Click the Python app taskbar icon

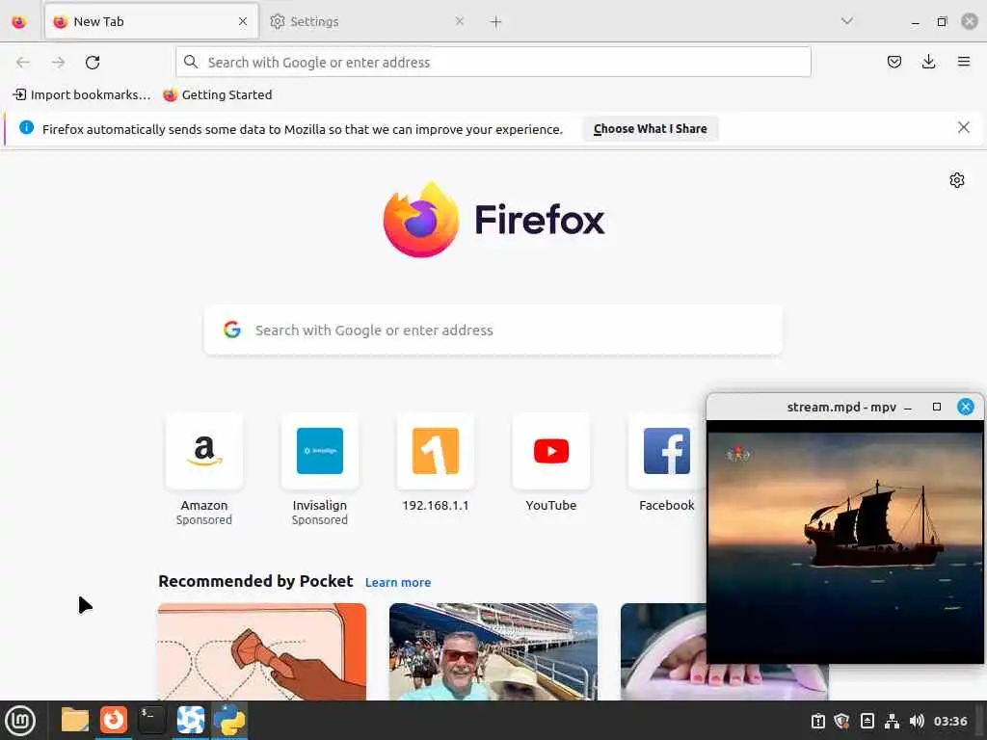[x=229, y=720]
